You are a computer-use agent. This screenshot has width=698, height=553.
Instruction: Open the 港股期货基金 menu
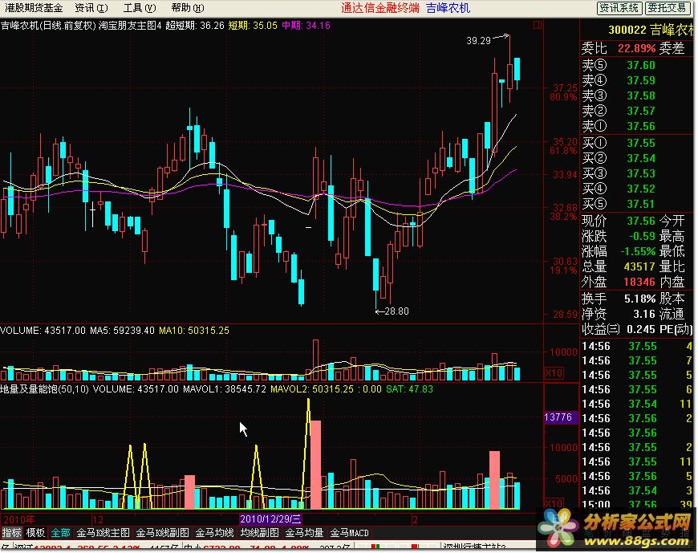[34, 7]
